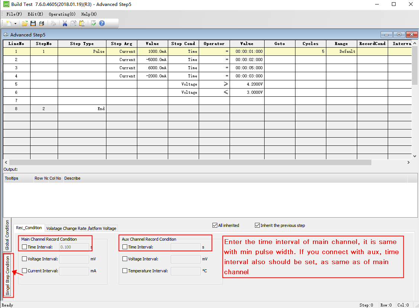Enable the Current Interval checkbox

24,271
